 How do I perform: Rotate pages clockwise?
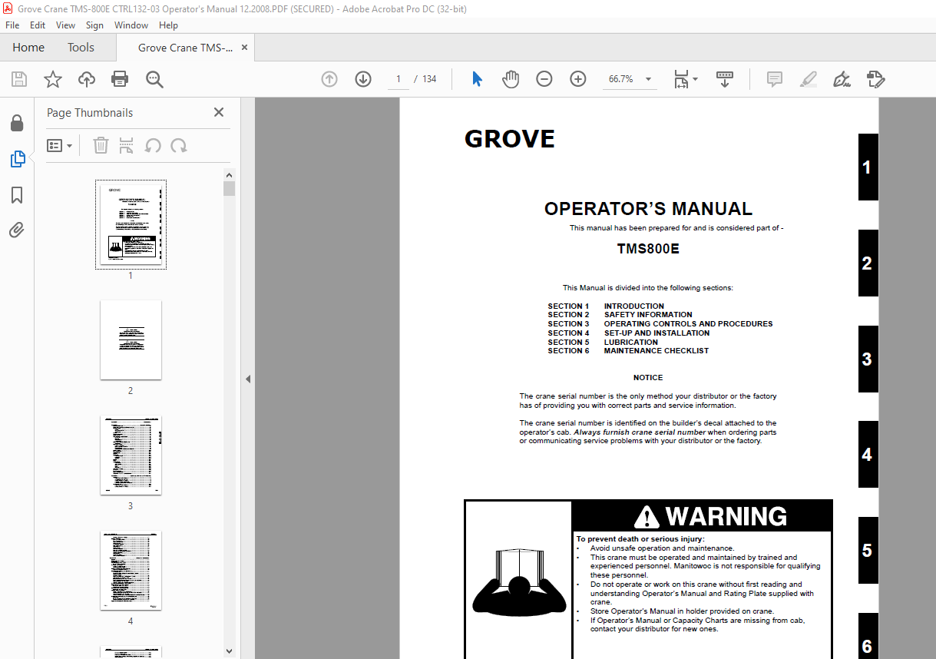pyautogui.click(x=179, y=145)
